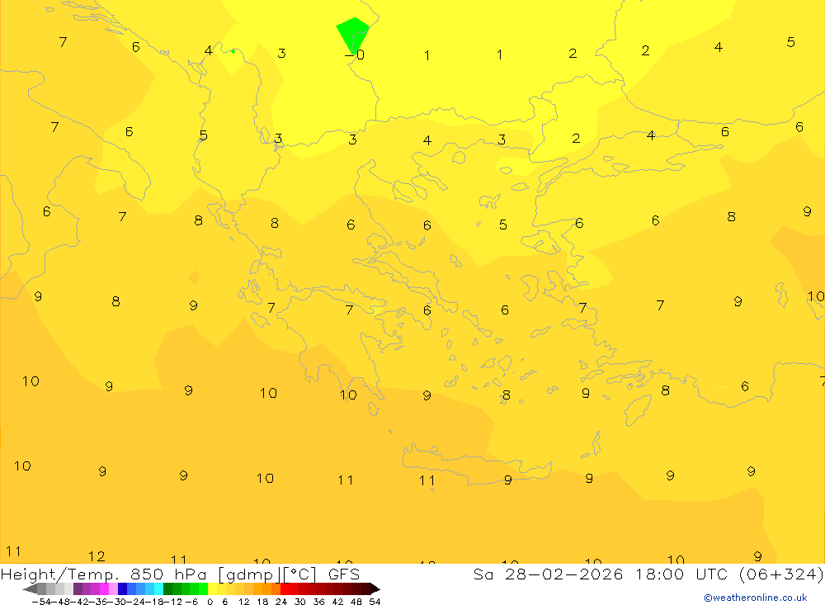Viewport: 825px width, 605px height.
Task: Pick the light pink swatch on the color scale
Action: click(x=114, y=588)
